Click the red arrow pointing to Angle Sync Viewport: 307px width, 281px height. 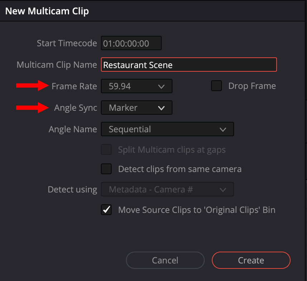coord(32,108)
